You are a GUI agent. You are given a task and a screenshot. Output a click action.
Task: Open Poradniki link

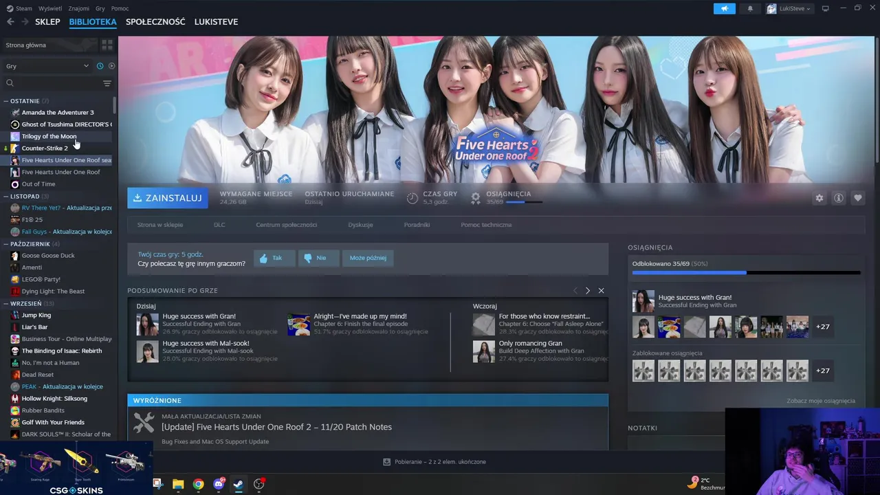417,225
